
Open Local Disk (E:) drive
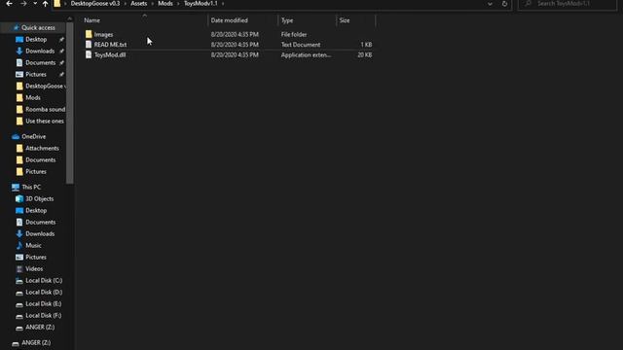pyautogui.click(x=43, y=303)
